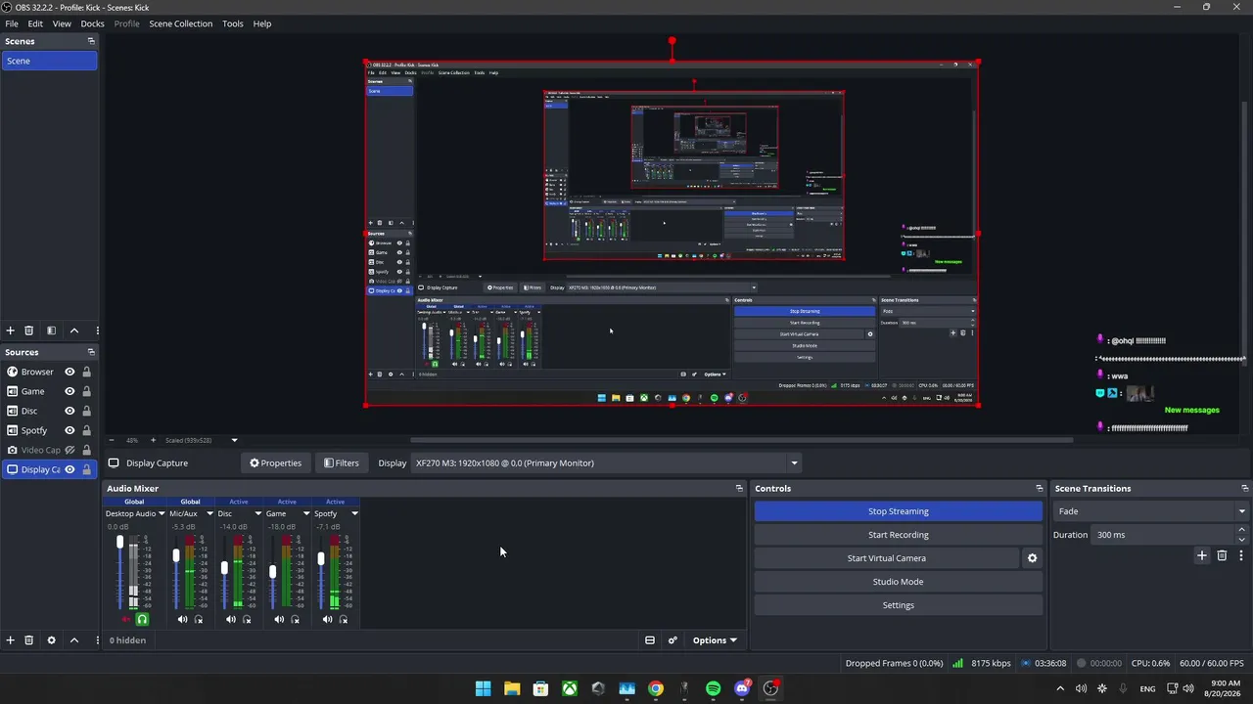This screenshot has height=704, width=1253.
Task: Click Spotfy volume fader handle
Action: (x=320, y=559)
